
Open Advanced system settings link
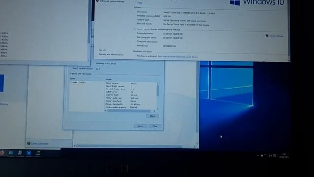click(x=112, y=1)
